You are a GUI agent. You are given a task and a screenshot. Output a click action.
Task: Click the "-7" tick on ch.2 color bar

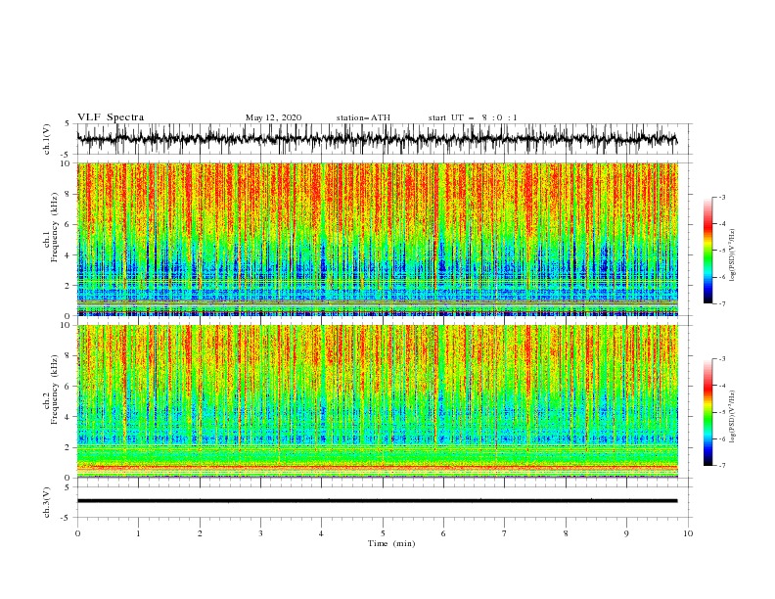coord(721,465)
